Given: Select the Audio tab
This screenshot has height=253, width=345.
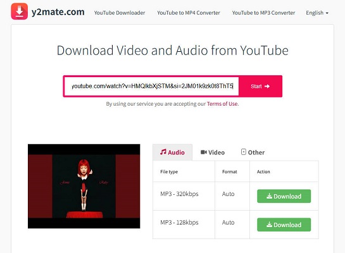Looking at the screenshot, I should point(172,152).
